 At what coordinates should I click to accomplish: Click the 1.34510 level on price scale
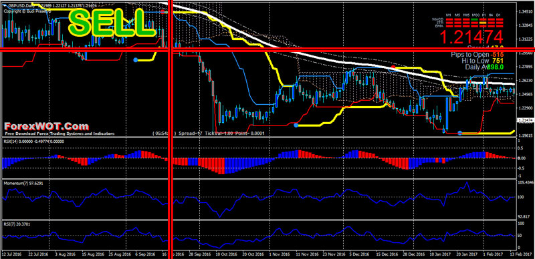pyautogui.click(x=526, y=11)
